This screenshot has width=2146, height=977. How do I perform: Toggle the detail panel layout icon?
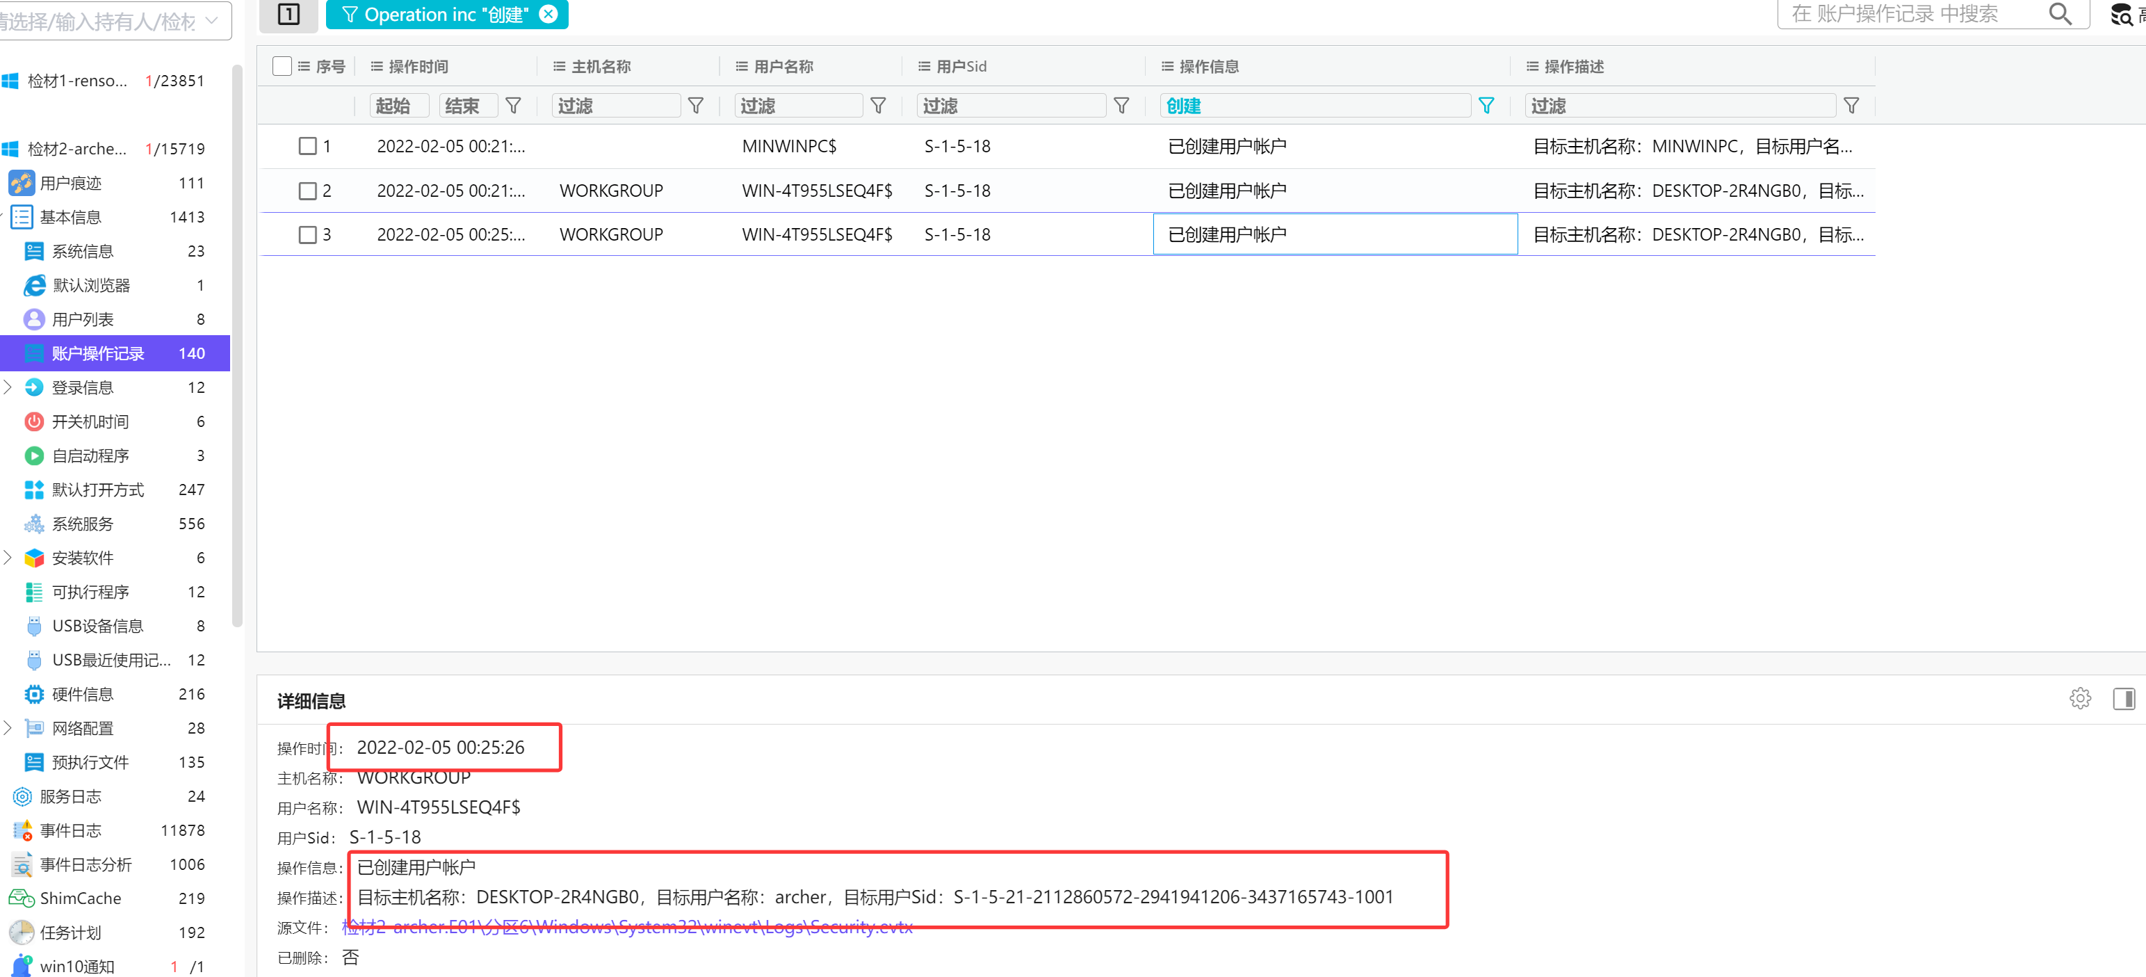tap(2124, 699)
